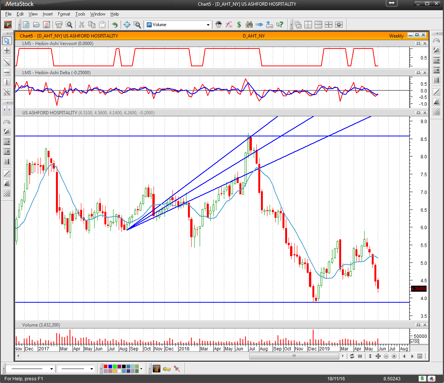This screenshot has height=383, width=444.
Task: Choose the black color swatch
Action: coord(124,367)
